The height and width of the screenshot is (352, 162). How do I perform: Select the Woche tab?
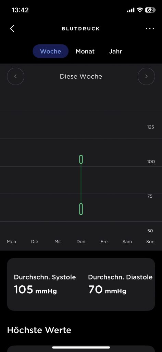click(51, 51)
